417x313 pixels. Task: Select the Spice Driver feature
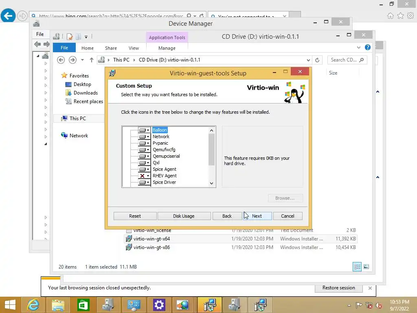[164, 182]
